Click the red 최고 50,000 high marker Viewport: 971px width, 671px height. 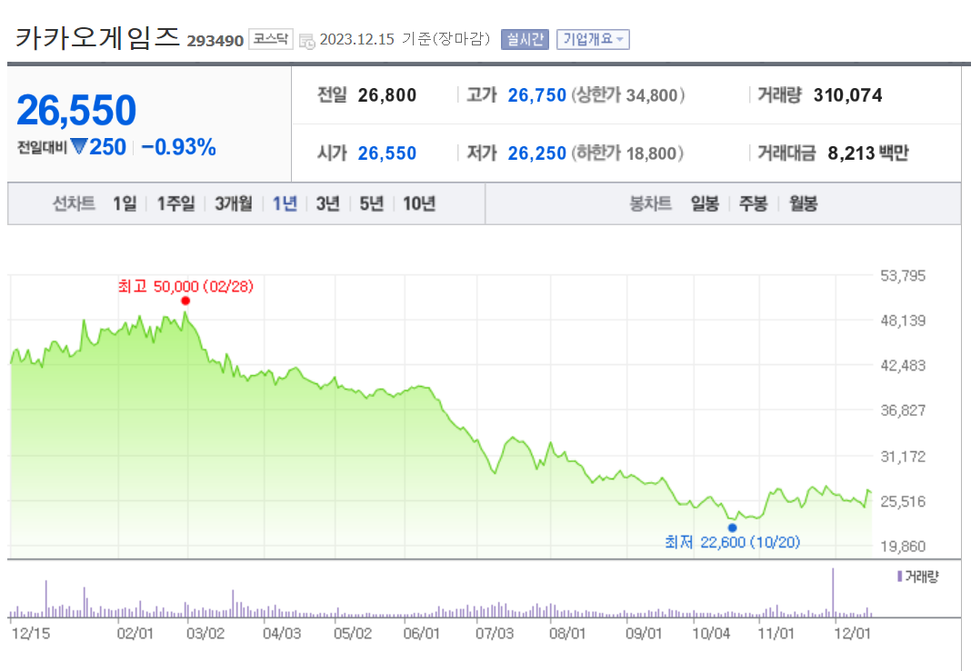[x=185, y=301]
